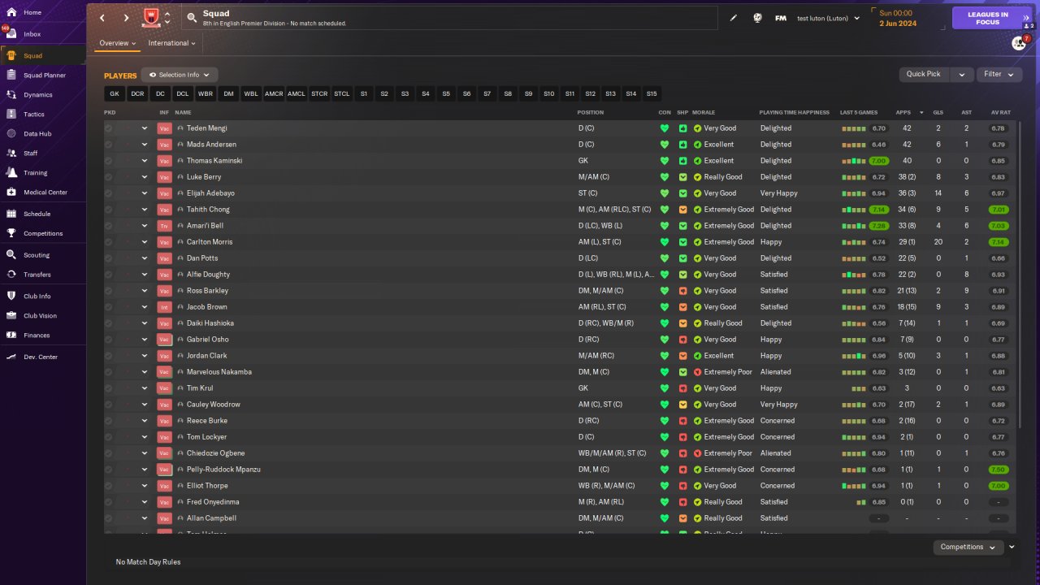Toggle the pick circle for Tim Krul

[109, 388]
